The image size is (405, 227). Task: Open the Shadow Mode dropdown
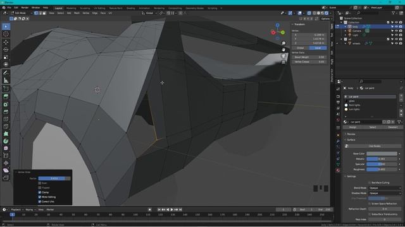(x=385, y=193)
